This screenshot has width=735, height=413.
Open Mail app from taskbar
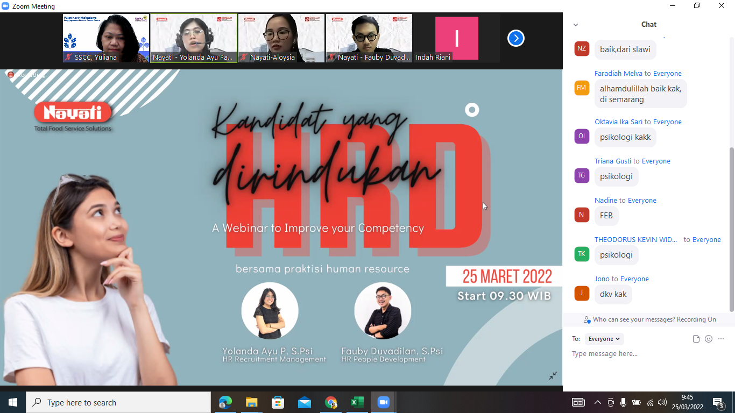[x=305, y=402]
